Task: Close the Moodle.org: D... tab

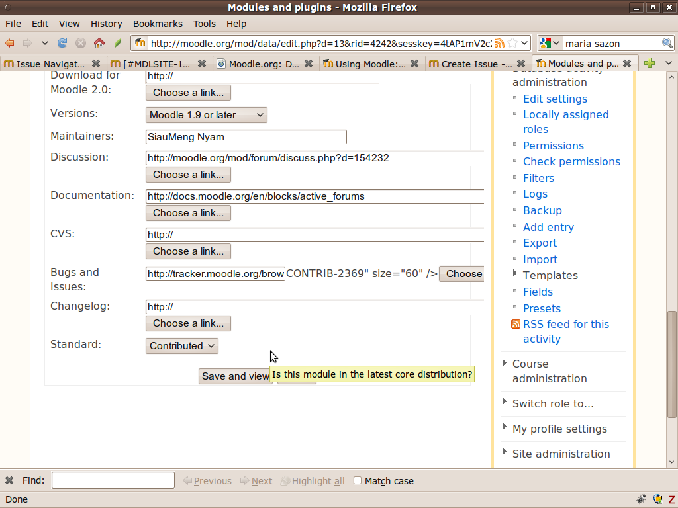Action: tap(309, 64)
